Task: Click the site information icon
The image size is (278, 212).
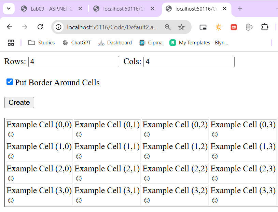Action: click(58, 27)
